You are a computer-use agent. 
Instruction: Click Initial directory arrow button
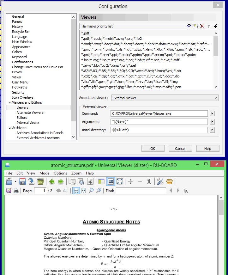[x=212, y=130]
